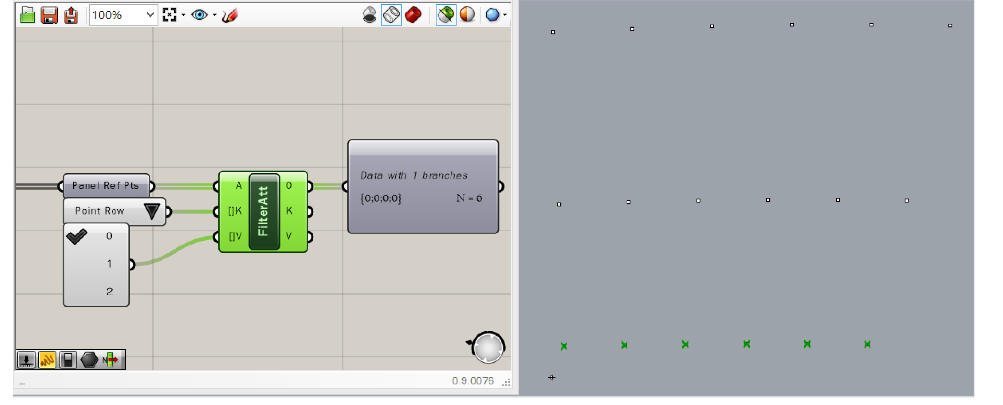Click the yellow wave icon in bottom bar
This screenshot has width=1003, height=405.
pos(47,359)
